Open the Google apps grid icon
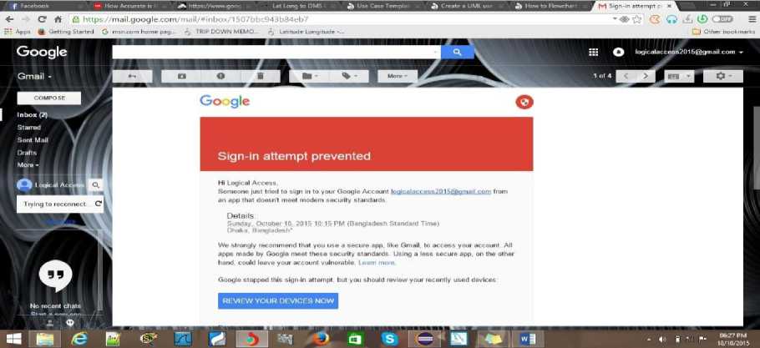 click(593, 53)
